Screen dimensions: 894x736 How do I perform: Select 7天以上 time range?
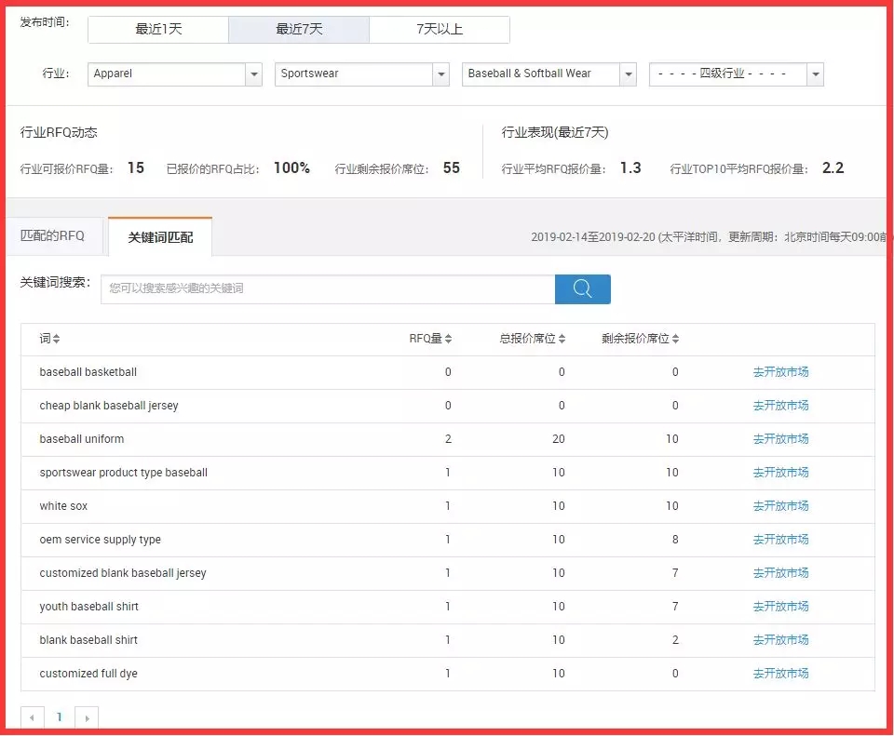click(x=440, y=30)
